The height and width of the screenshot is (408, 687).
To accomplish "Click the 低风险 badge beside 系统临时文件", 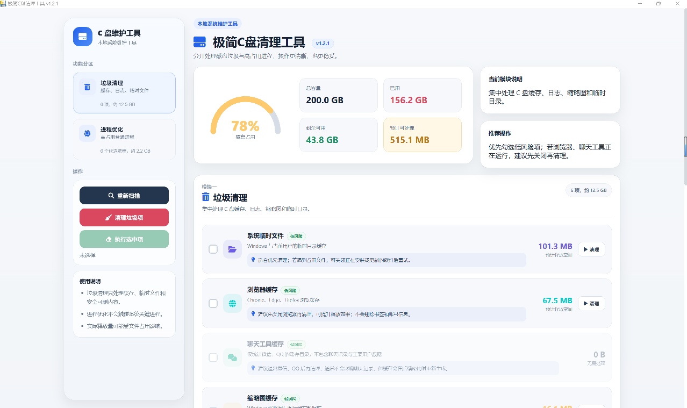I will pos(296,236).
